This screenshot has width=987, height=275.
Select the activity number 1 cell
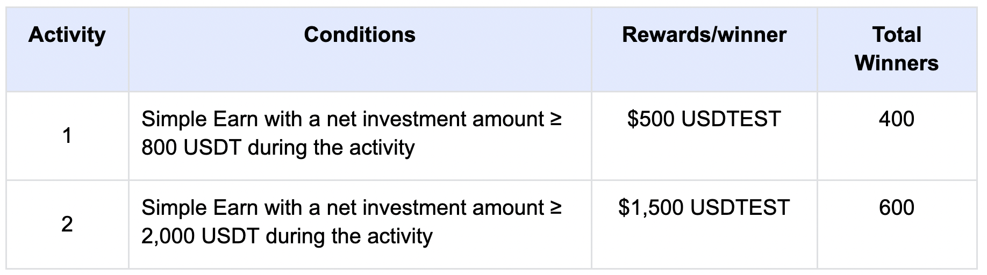(x=67, y=136)
